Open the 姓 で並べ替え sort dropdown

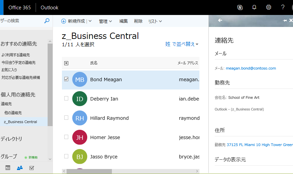point(182,44)
